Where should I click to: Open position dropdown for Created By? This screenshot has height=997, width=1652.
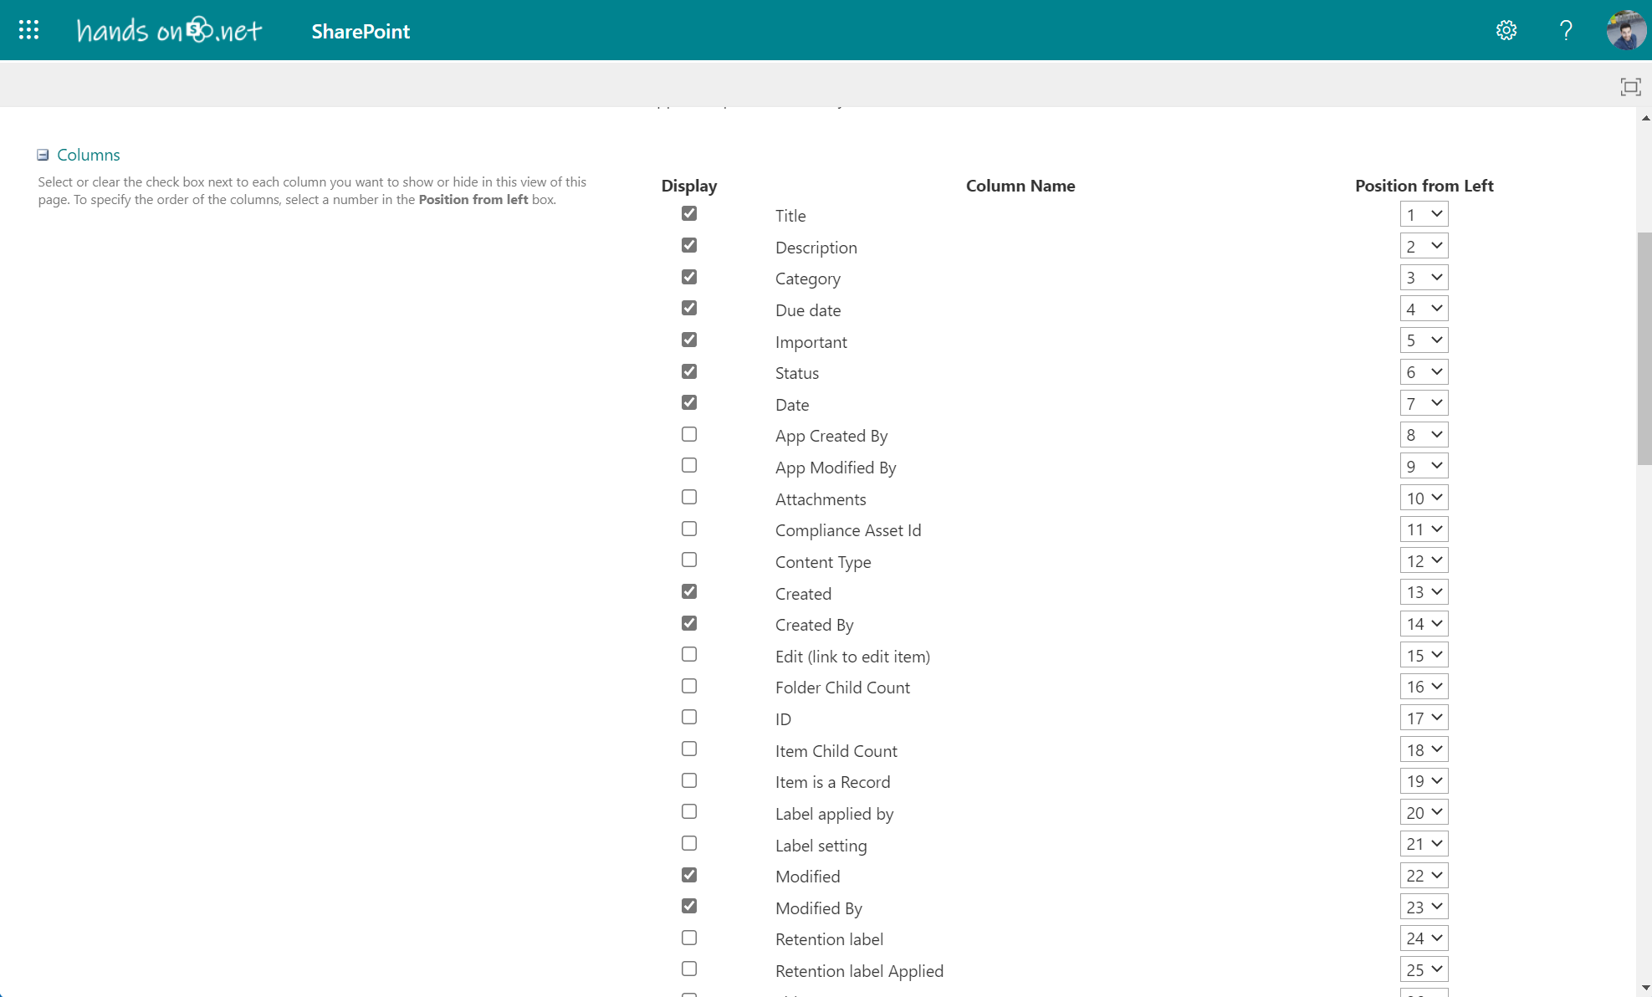1424,623
